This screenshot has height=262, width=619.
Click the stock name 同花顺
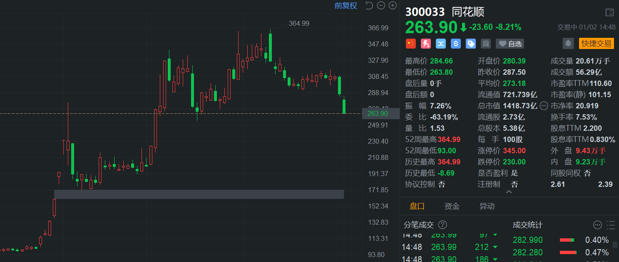[468, 12]
